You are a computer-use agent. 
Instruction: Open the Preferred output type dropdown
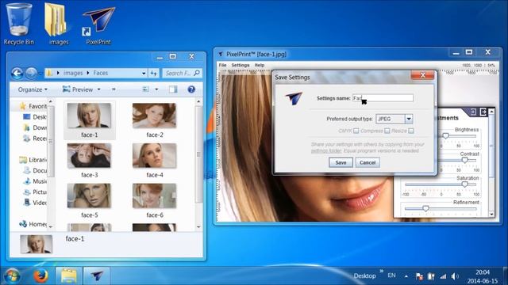[409, 119]
